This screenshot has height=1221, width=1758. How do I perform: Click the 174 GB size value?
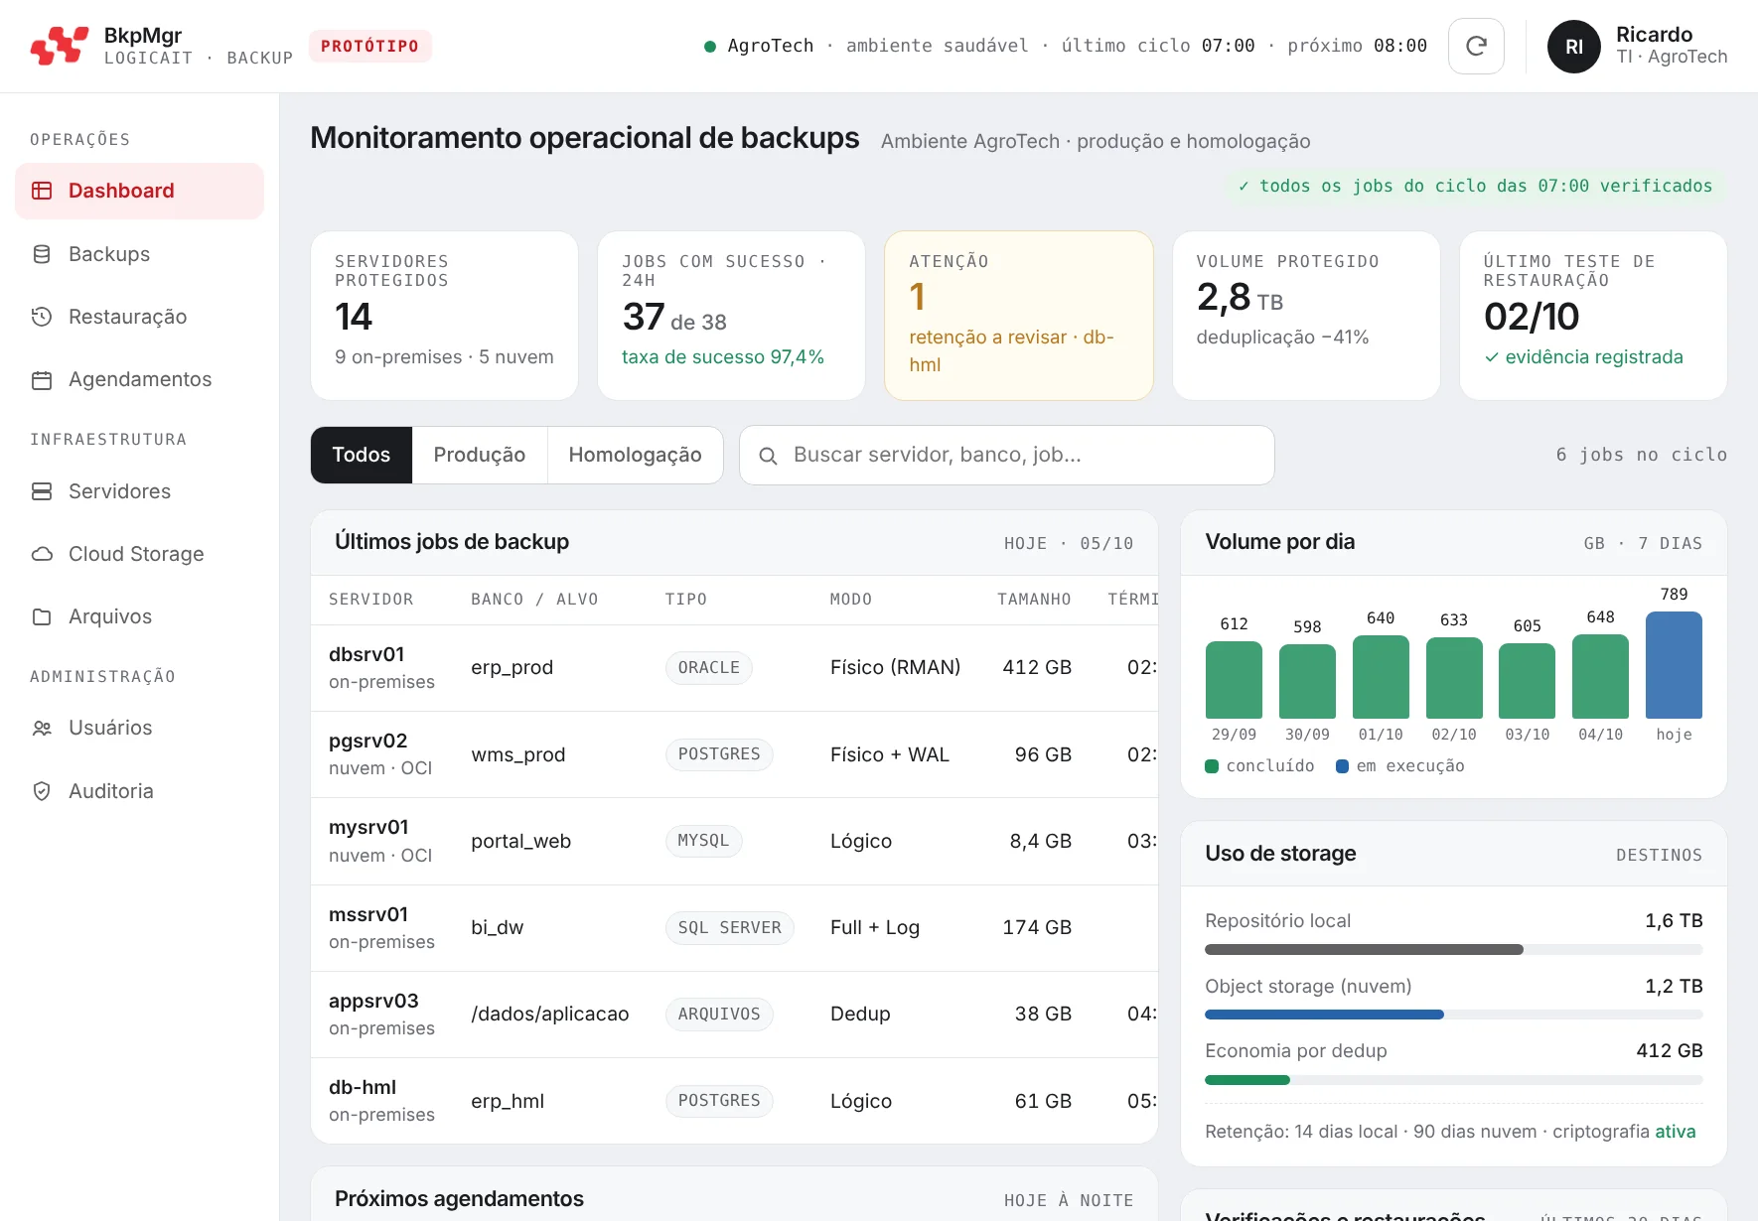pos(1037,927)
